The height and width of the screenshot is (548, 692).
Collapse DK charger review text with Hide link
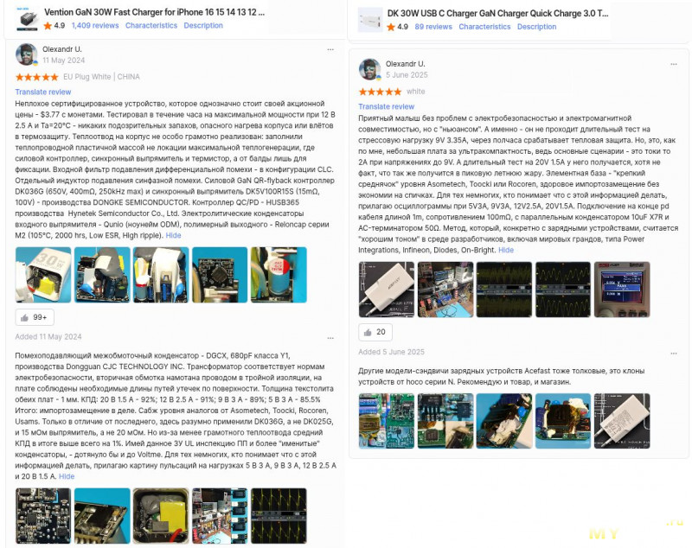(x=506, y=250)
